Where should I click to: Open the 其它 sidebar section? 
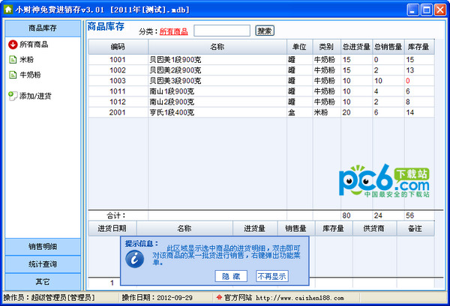click(x=43, y=282)
